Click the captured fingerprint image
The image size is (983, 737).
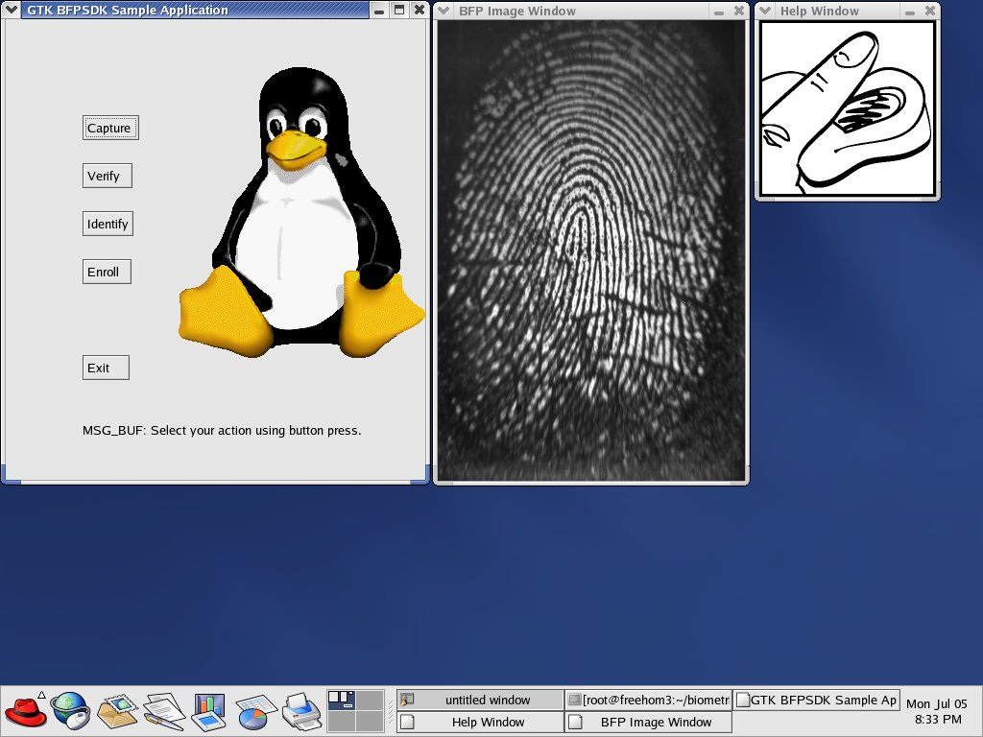tap(590, 250)
